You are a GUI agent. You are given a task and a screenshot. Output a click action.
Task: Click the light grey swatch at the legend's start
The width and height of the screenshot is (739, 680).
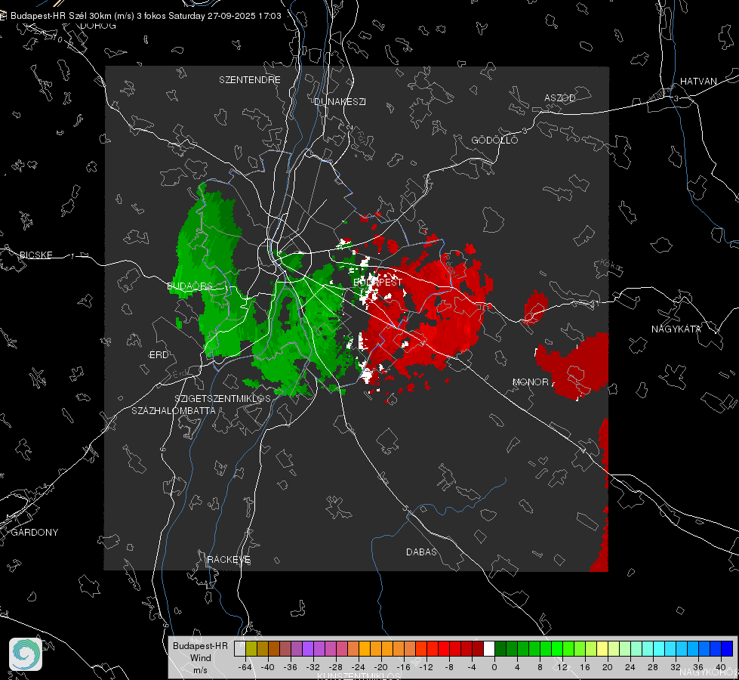[x=240, y=649]
